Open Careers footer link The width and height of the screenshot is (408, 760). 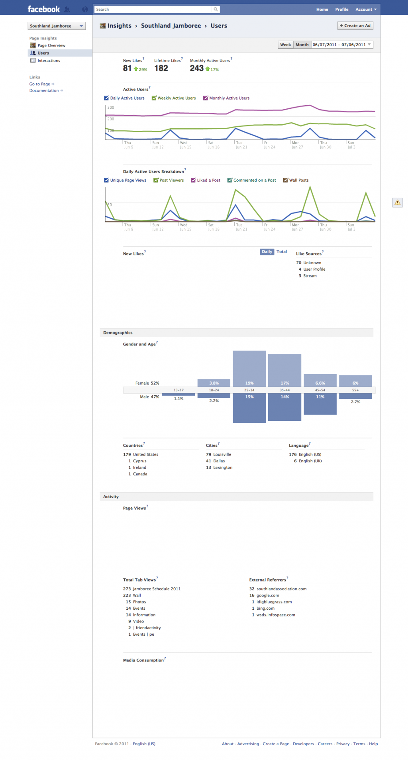(325, 744)
